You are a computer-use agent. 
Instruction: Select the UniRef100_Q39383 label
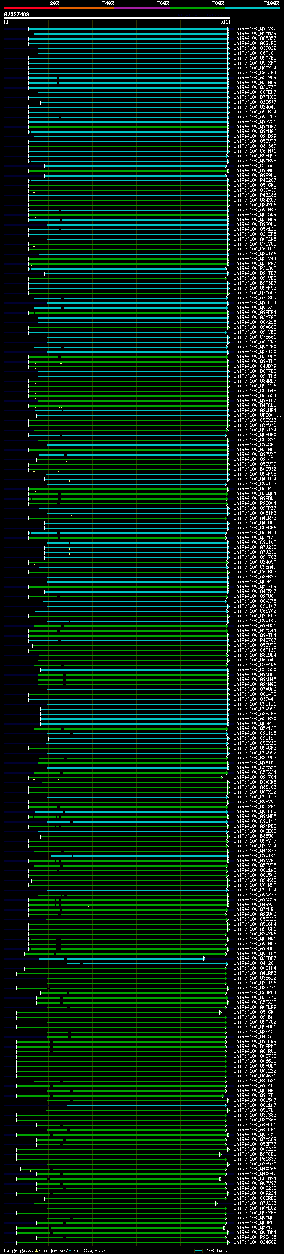255,1115
